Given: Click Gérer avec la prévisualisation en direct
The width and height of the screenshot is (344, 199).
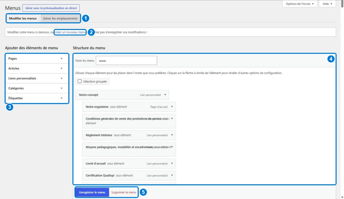Looking at the screenshot, I should tap(51, 8).
